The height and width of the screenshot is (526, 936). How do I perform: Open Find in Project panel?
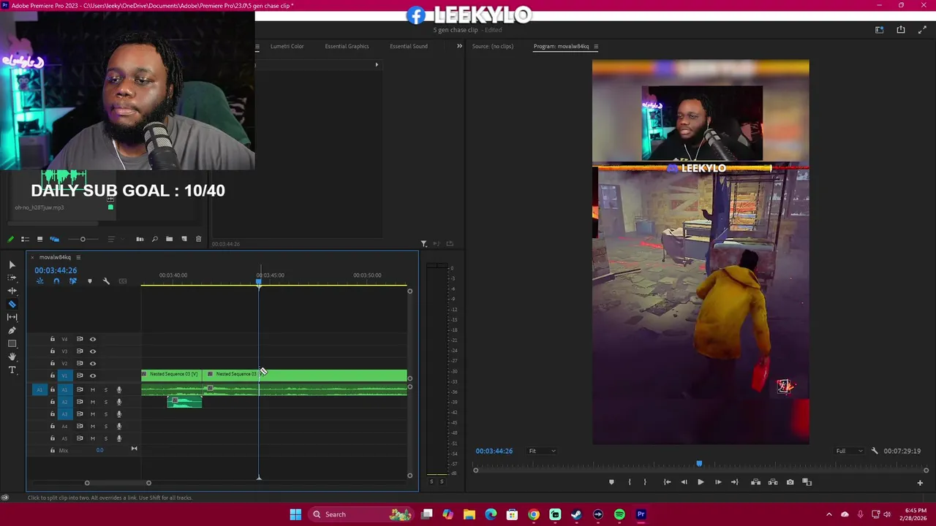[x=154, y=239]
